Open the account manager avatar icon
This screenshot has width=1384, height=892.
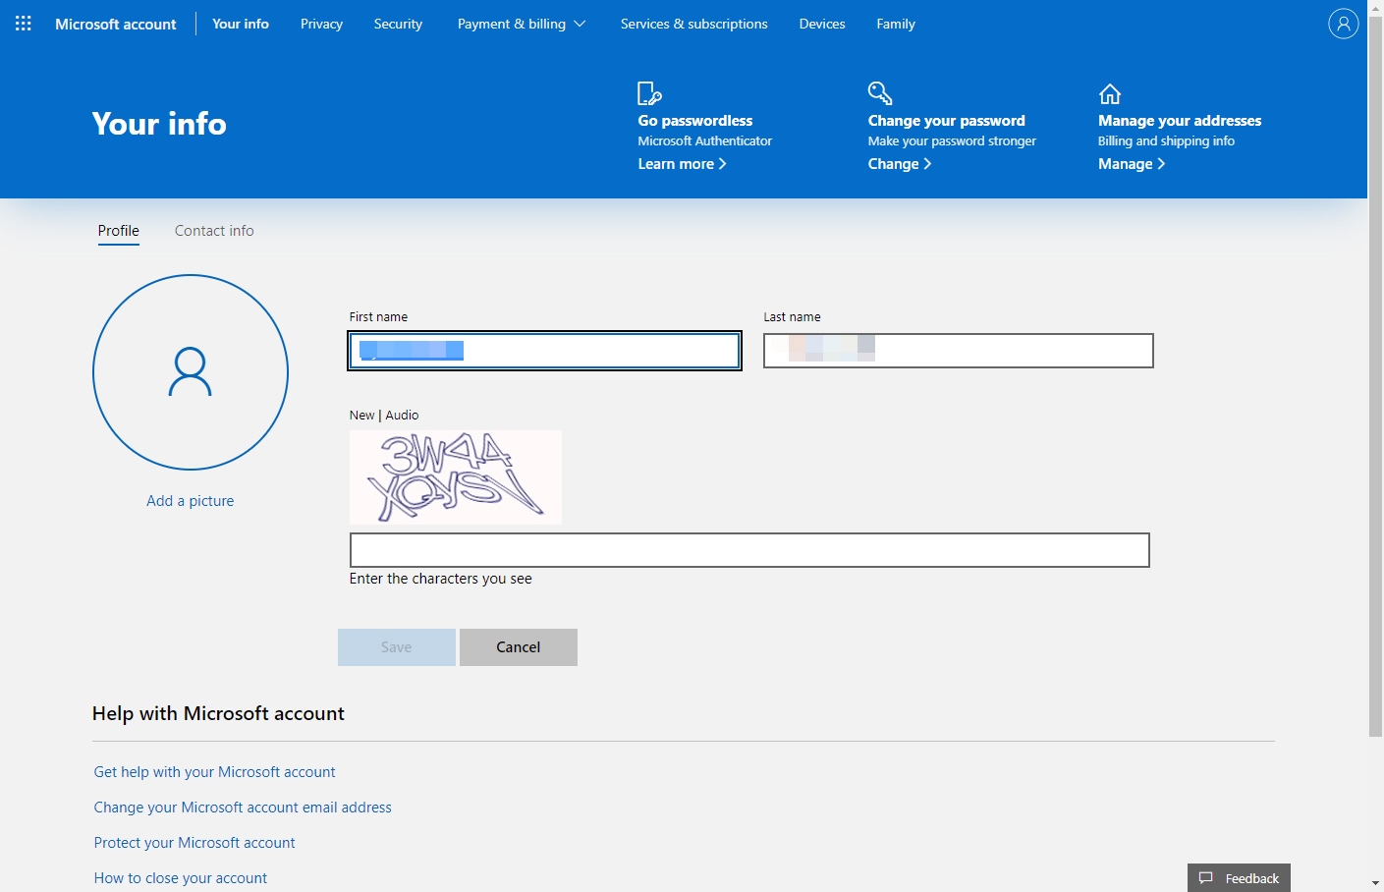[1343, 24]
